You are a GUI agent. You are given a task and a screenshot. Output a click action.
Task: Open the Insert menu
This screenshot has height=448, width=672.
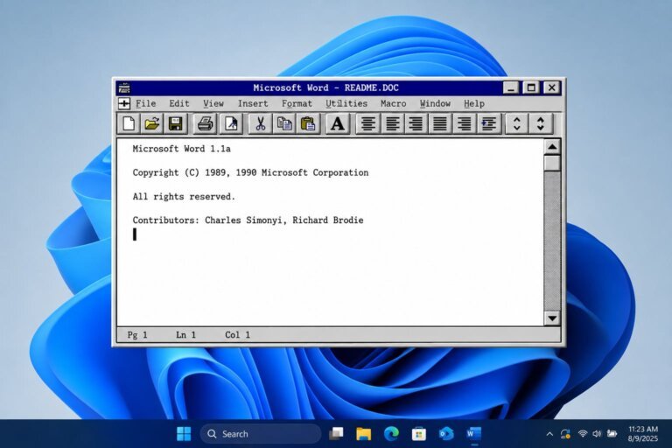(253, 103)
